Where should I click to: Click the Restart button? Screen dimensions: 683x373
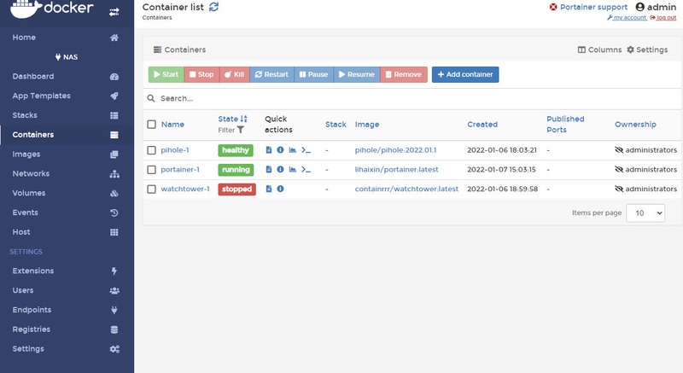[271, 74]
